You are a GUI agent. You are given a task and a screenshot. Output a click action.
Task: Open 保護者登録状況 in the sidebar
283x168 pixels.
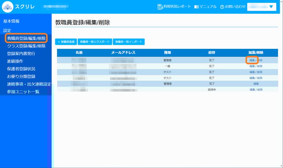(x=21, y=69)
